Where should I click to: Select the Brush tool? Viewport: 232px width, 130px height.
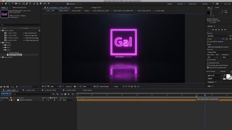coord(34,4)
